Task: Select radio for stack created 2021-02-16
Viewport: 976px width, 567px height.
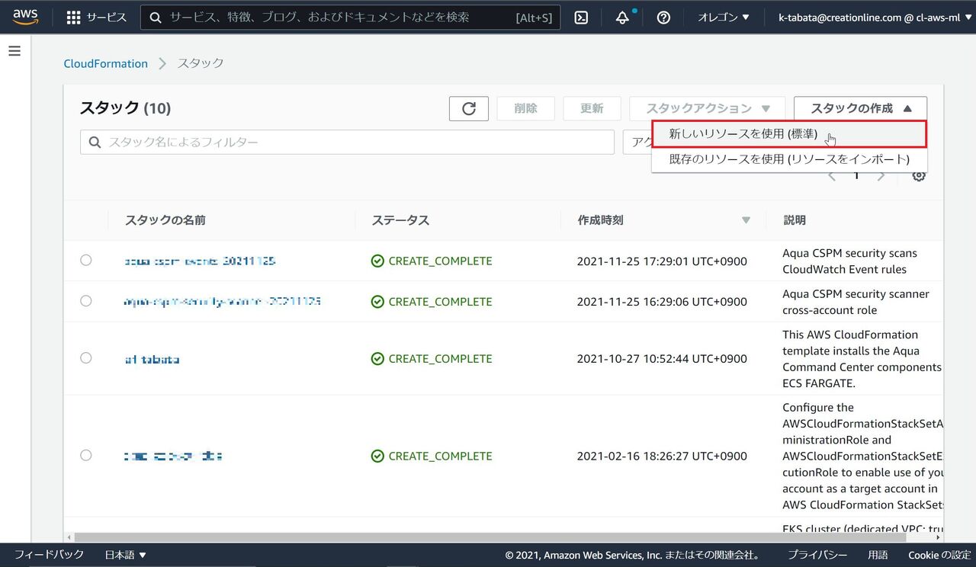Action: click(85, 455)
